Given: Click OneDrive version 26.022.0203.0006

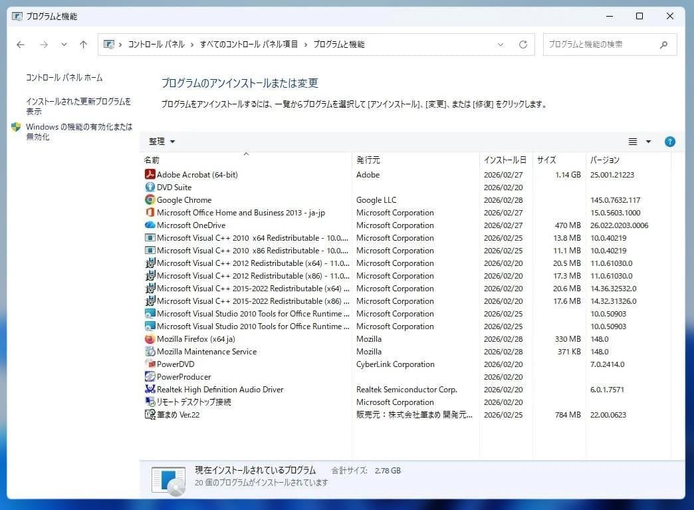Looking at the screenshot, I should point(619,225).
